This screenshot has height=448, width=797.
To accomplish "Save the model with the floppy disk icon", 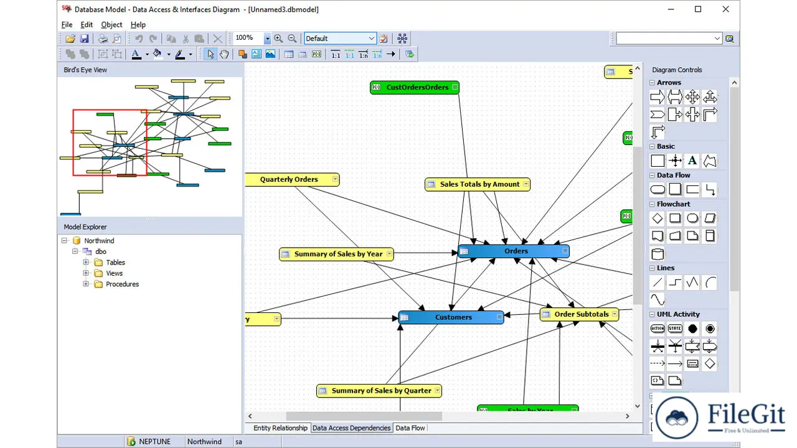I will [85, 39].
